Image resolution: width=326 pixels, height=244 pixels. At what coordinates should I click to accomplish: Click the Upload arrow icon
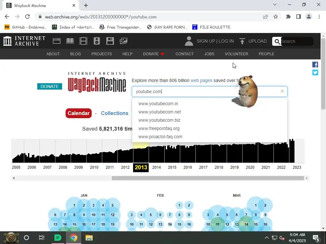242,41
